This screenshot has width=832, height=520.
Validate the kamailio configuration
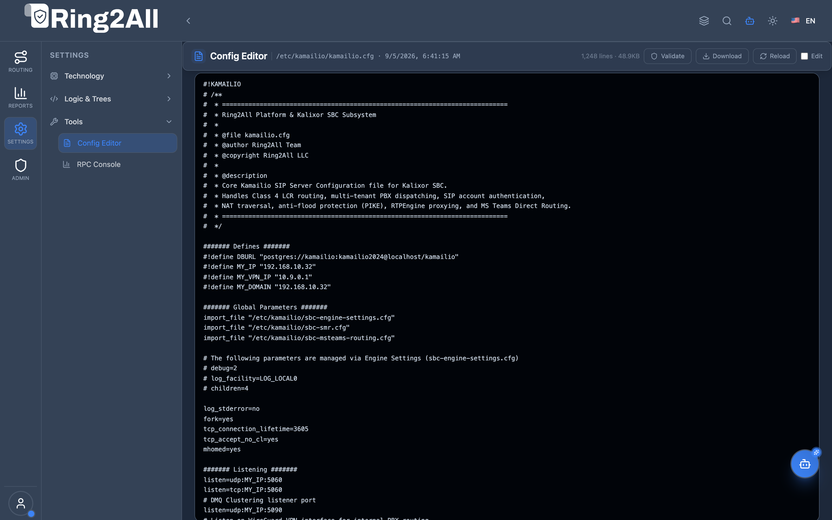click(667, 56)
